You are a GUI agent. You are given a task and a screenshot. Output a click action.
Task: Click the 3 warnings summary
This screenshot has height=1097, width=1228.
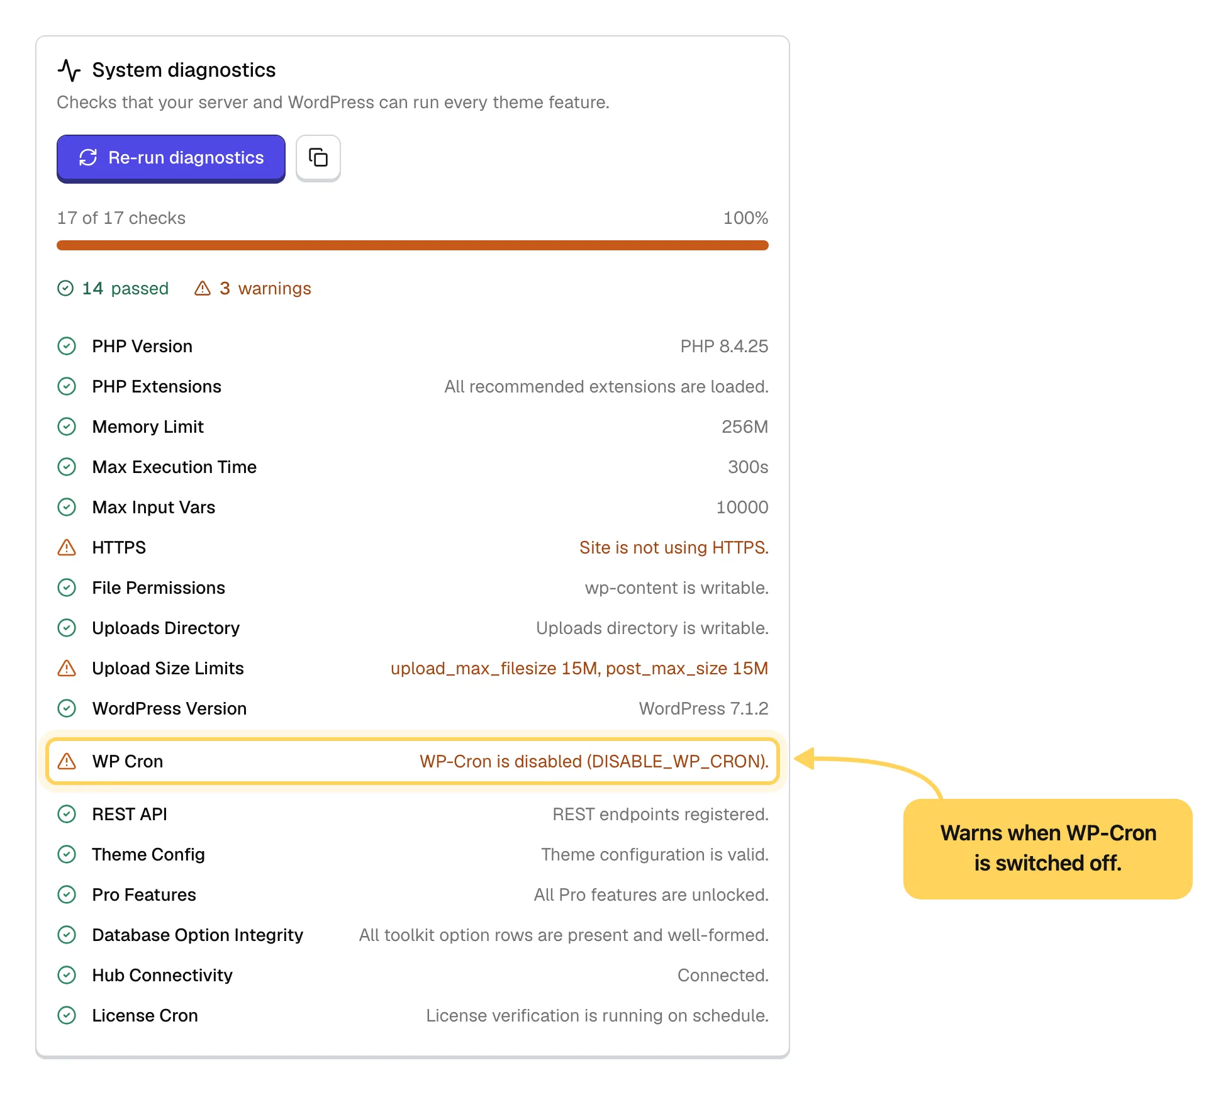click(253, 288)
